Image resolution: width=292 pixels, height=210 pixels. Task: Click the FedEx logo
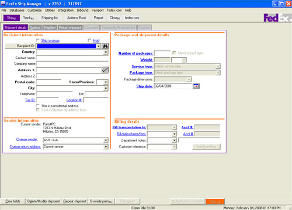pyautogui.click(x=277, y=17)
